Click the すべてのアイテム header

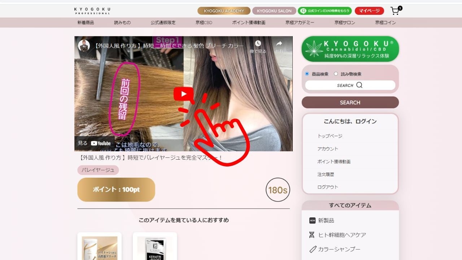(x=350, y=205)
